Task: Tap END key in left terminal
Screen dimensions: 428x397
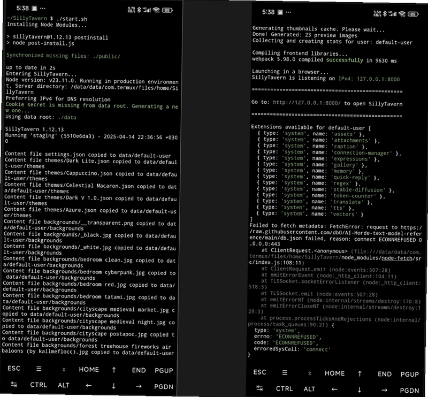Action: click(139, 370)
